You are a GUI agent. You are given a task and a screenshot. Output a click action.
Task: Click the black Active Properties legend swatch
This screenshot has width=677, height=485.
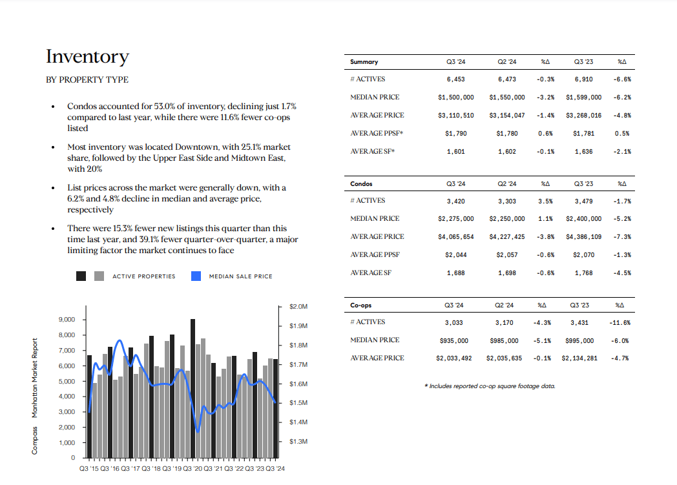click(x=81, y=276)
